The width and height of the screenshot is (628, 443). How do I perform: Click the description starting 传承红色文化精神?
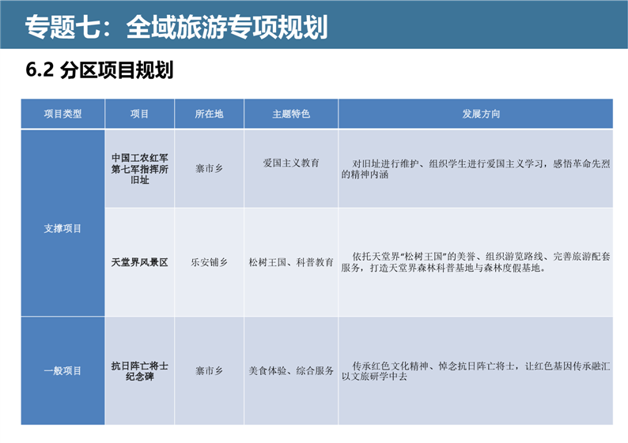(x=475, y=370)
